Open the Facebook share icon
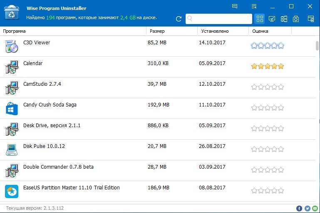The image size is (320, 213). tap(299, 208)
